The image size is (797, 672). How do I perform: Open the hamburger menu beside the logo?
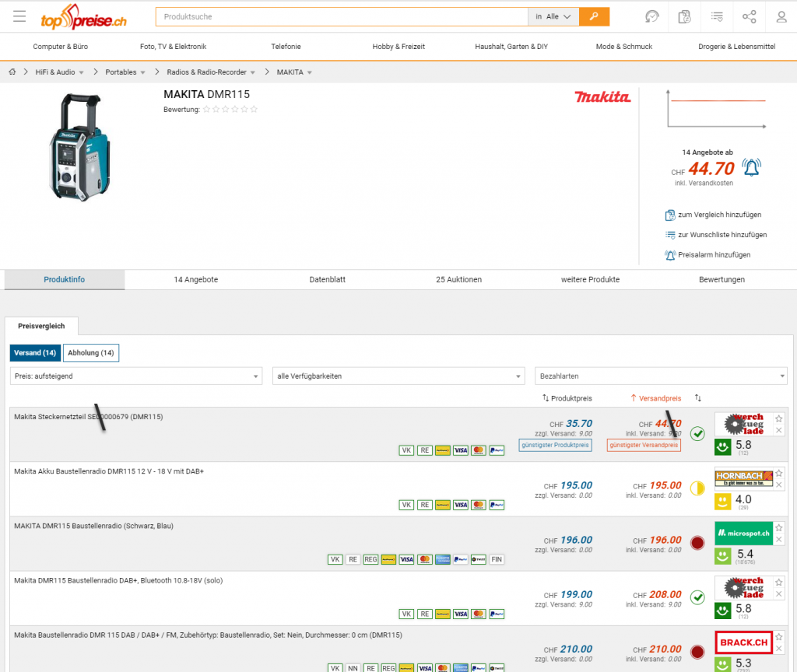tap(19, 16)
